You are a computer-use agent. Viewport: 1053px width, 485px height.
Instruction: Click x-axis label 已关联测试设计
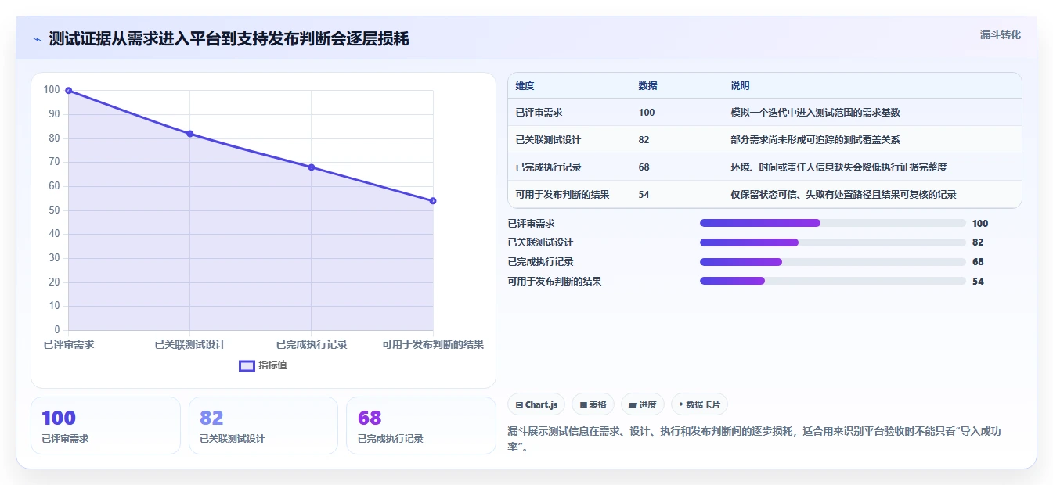pyautogui.click(x=190, y=344)
